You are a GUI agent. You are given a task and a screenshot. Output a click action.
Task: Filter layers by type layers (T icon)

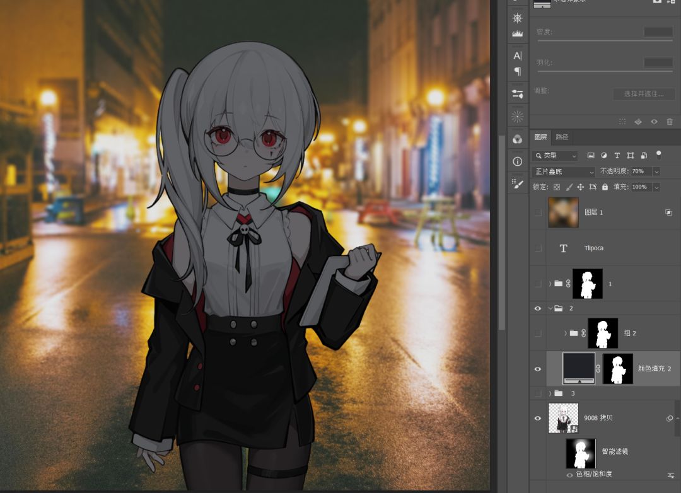(x=617, y=155)
